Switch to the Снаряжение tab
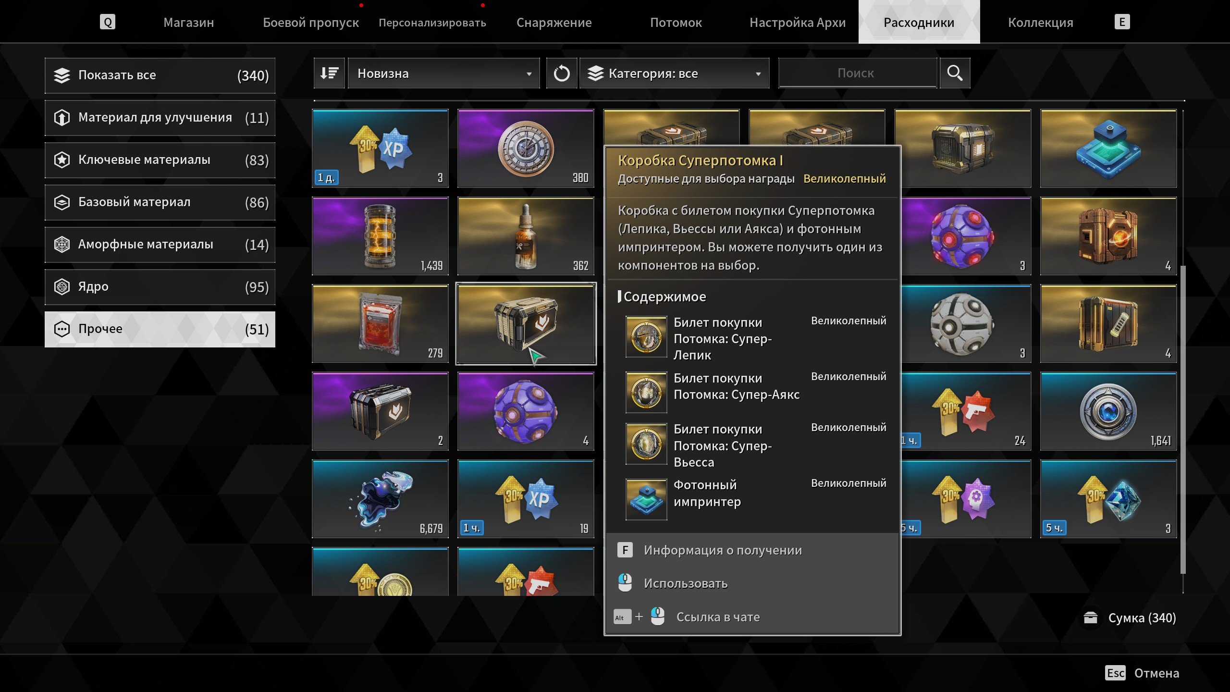This screenshot has height=692, width=1230. (x=554, y=23)
